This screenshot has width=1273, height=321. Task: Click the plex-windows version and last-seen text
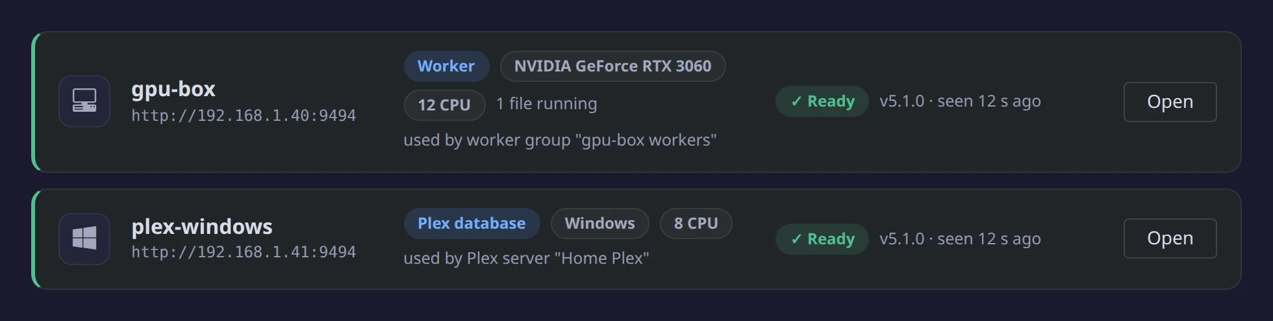(x=960, y=239)
